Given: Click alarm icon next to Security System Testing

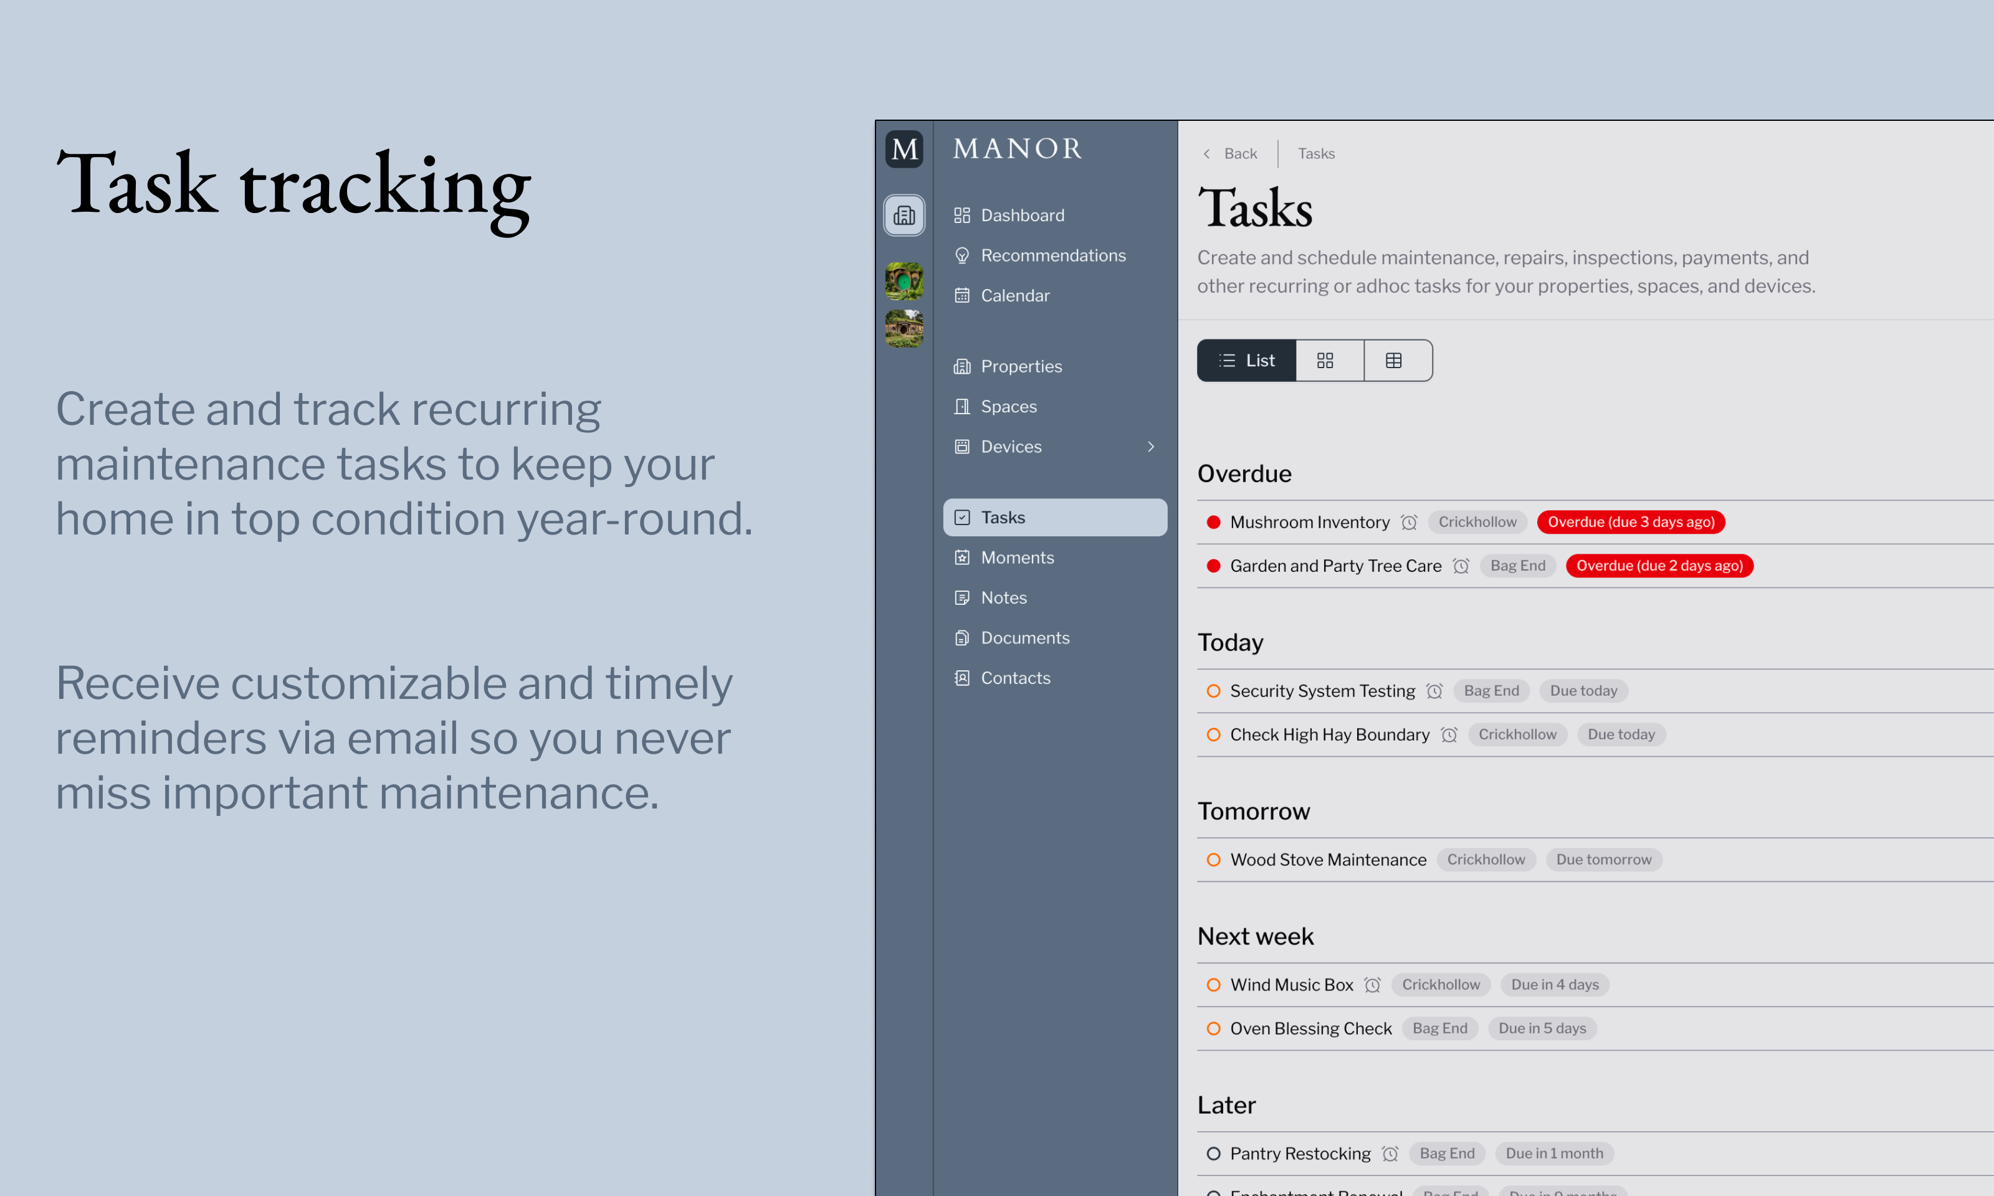Looking at the screenshot, I should [1434, 691].
